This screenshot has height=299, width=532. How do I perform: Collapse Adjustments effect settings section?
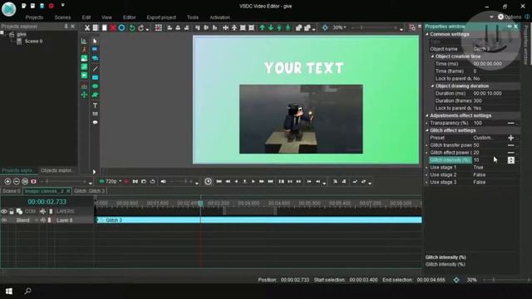click(x=427, y=115)
